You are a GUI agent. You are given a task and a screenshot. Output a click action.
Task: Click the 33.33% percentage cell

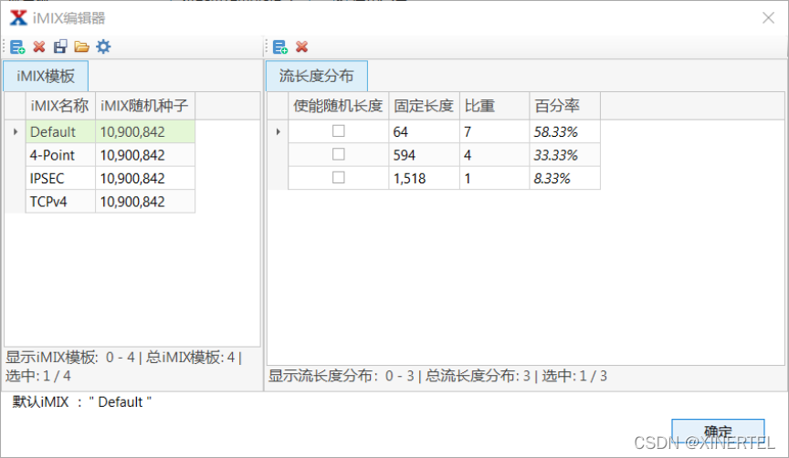565,155
